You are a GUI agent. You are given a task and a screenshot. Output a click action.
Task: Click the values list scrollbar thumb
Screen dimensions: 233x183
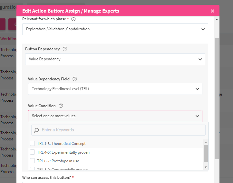206,153
